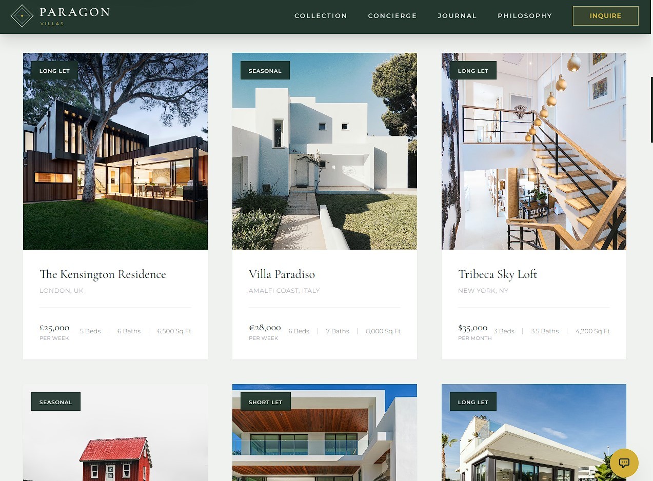This screenshot has height=481, width=653.
Task: View the white Villa Paradiso photo
Action: coord(325,151)
